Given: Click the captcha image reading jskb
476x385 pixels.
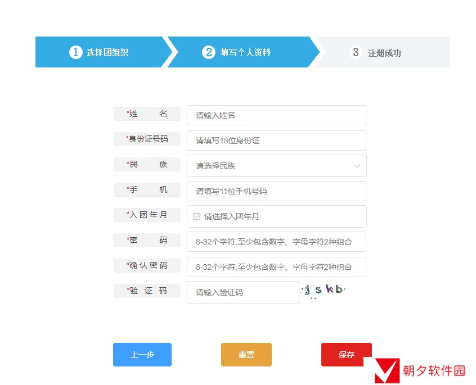Looking at the screenshot, I should click(x=324, y=291).
